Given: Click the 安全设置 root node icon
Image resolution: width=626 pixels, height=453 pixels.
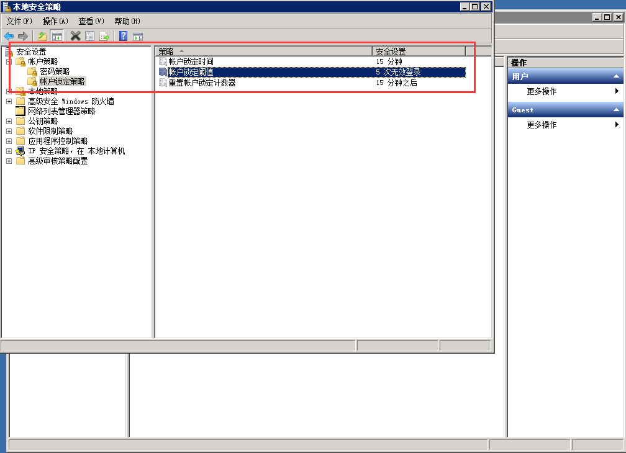Looking at the screenshot, I should (9, 52).
